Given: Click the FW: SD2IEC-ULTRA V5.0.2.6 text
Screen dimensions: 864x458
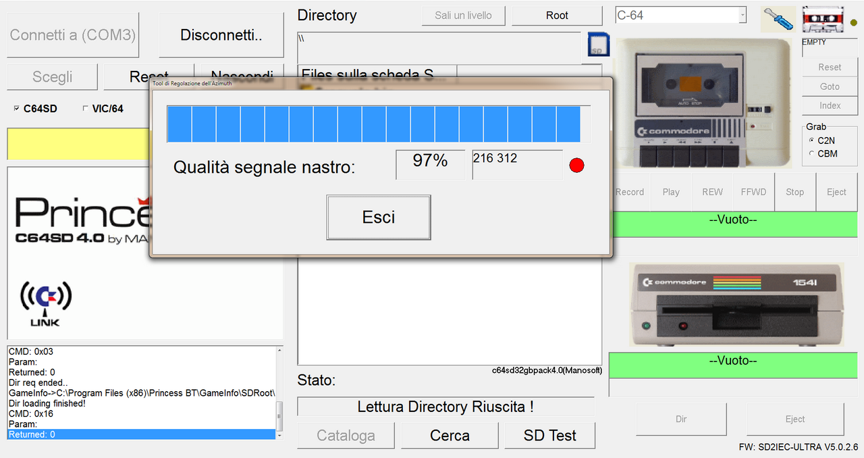Looking at the screenshot, I should point(799,447).
